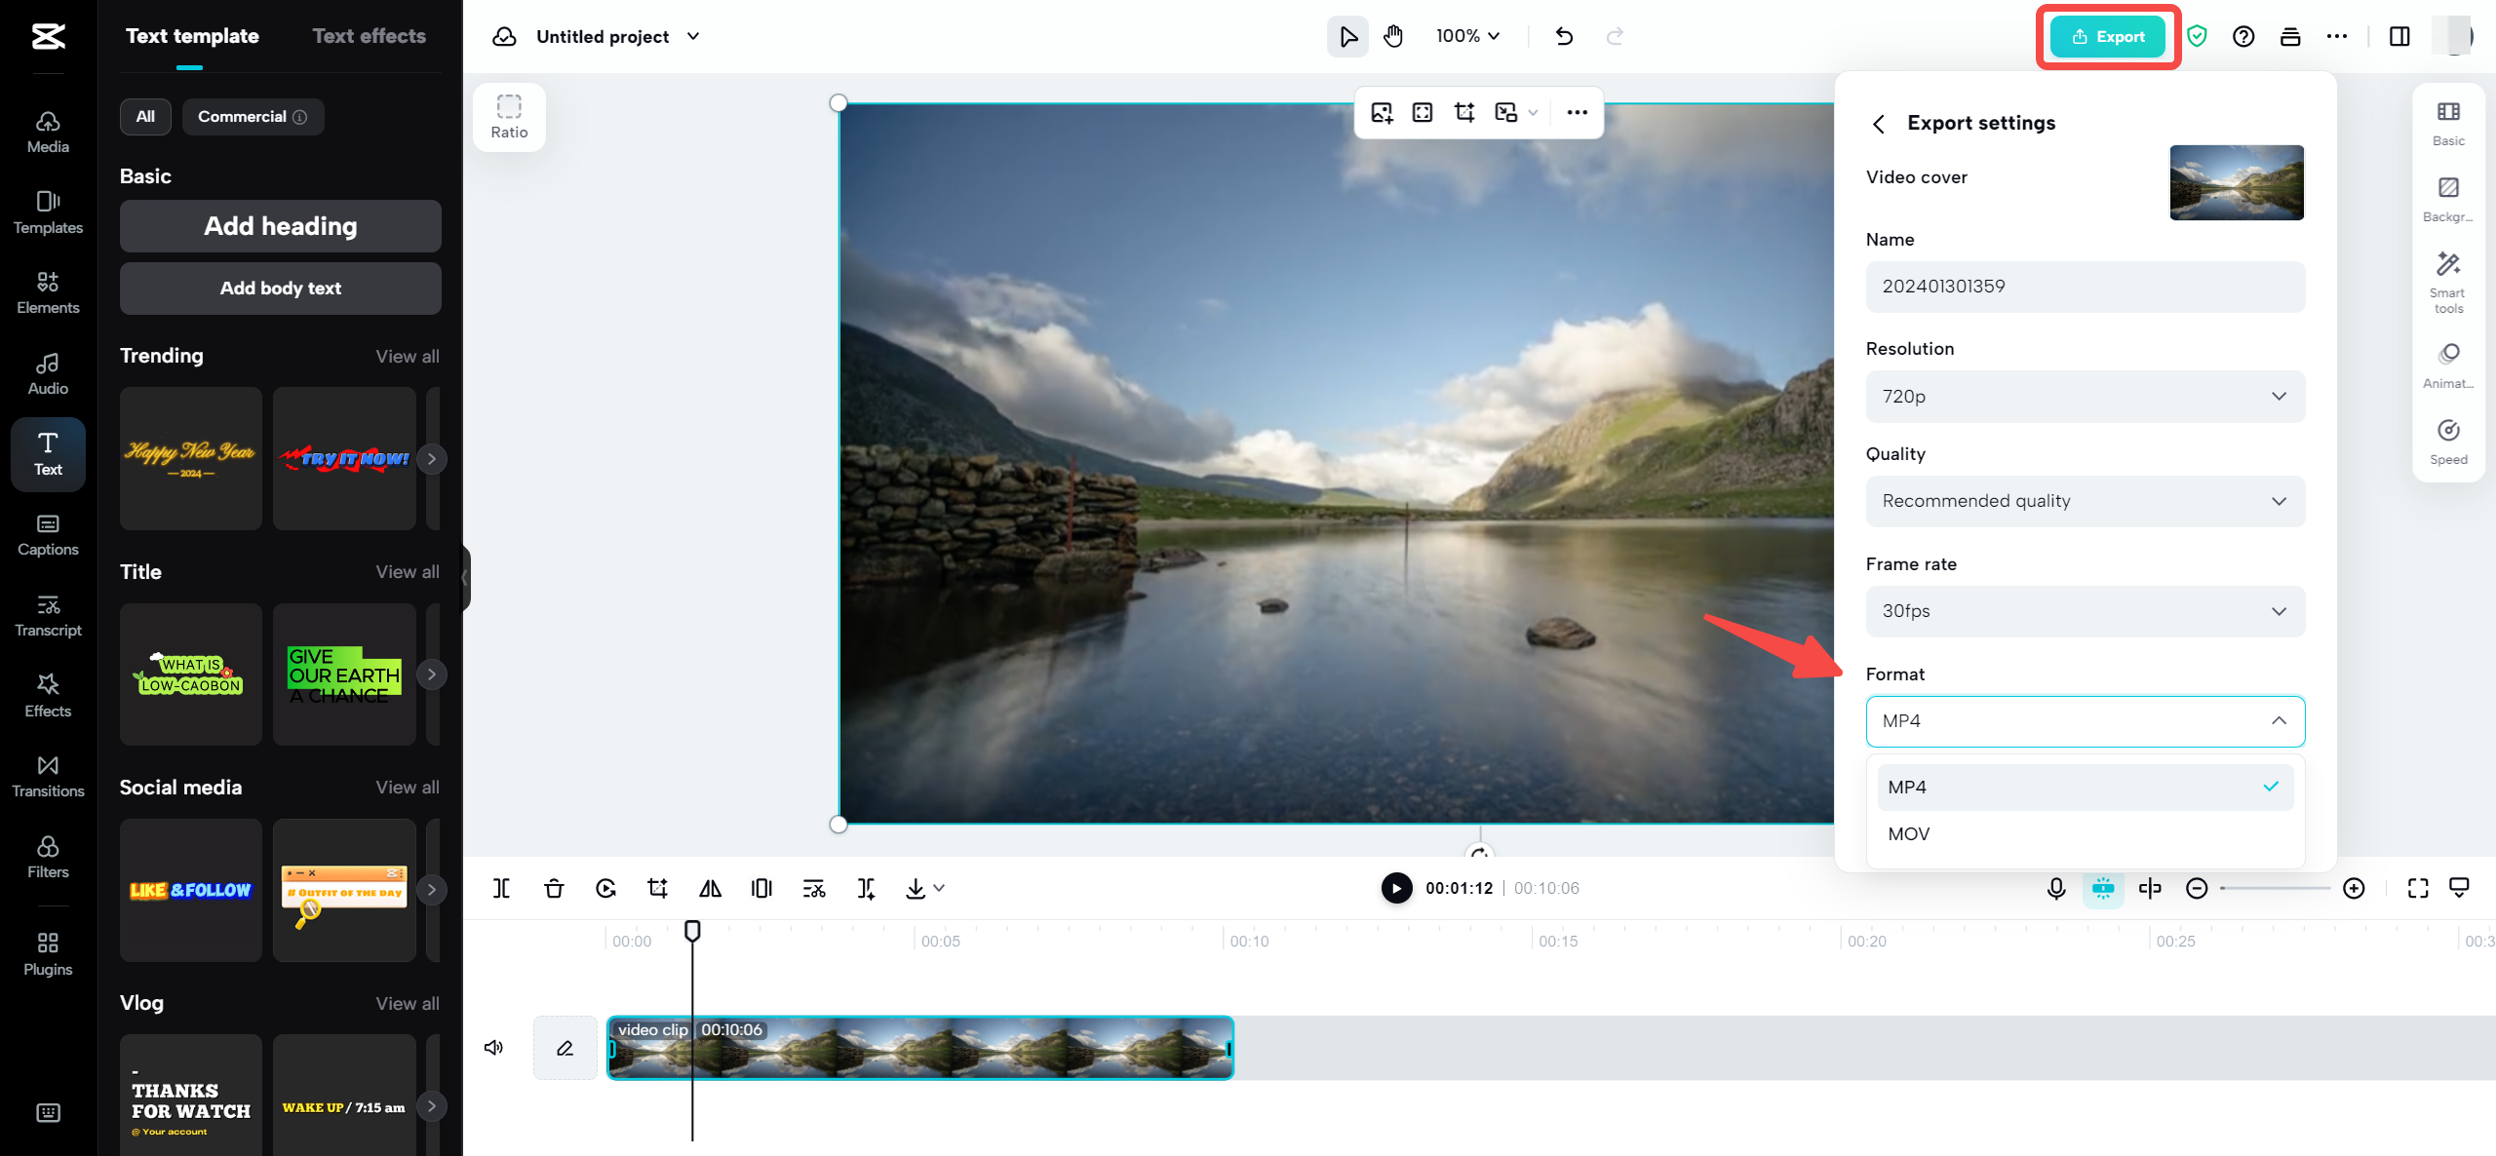Click the microphone record voiceover icon
This screenshot has height=1156, width=2496.
(x=2055, y=888)
